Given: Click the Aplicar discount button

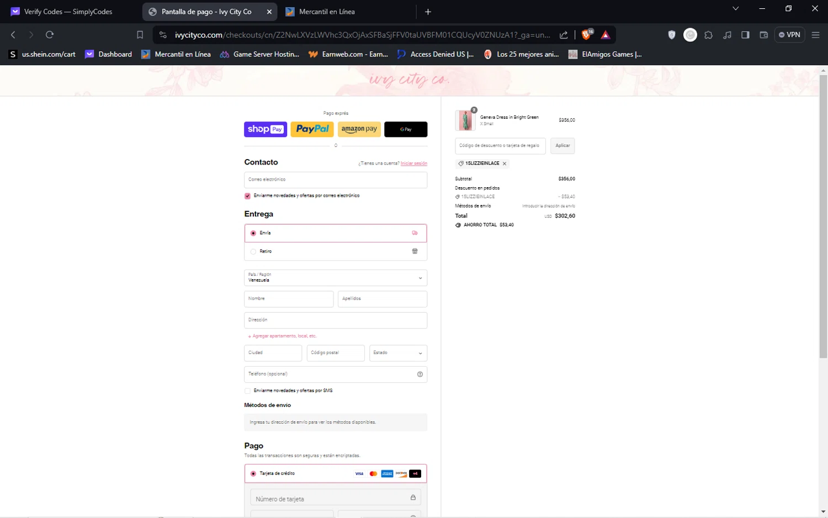Looking at the screenshot, I should pos(562,146).
